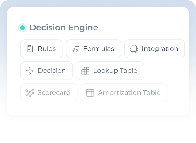The image size is (196, 143).
Task: Click the Decision Engine heading
Action: (x=64, y=27)
